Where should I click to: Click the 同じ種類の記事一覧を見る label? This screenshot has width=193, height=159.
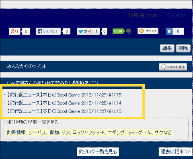coord(32,122)
